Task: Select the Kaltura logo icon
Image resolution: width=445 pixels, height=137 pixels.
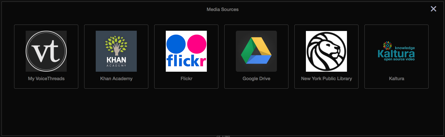Action: pyautogui.click(x=396, y=51)
